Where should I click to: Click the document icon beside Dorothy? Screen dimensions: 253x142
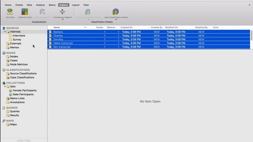tap(50, 39)
